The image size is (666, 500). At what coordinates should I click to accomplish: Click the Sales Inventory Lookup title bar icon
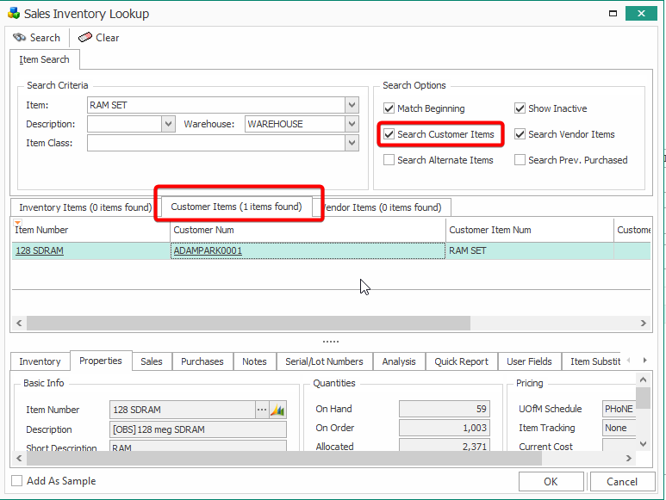click(x=13, y=13)
